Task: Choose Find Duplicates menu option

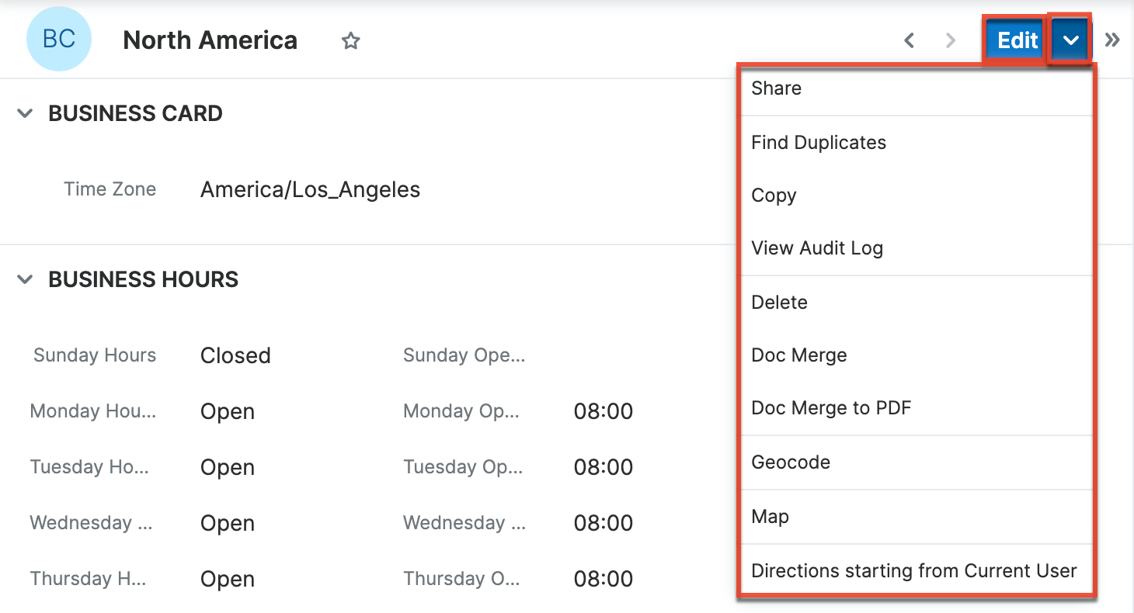Action: tap(819, 143)
